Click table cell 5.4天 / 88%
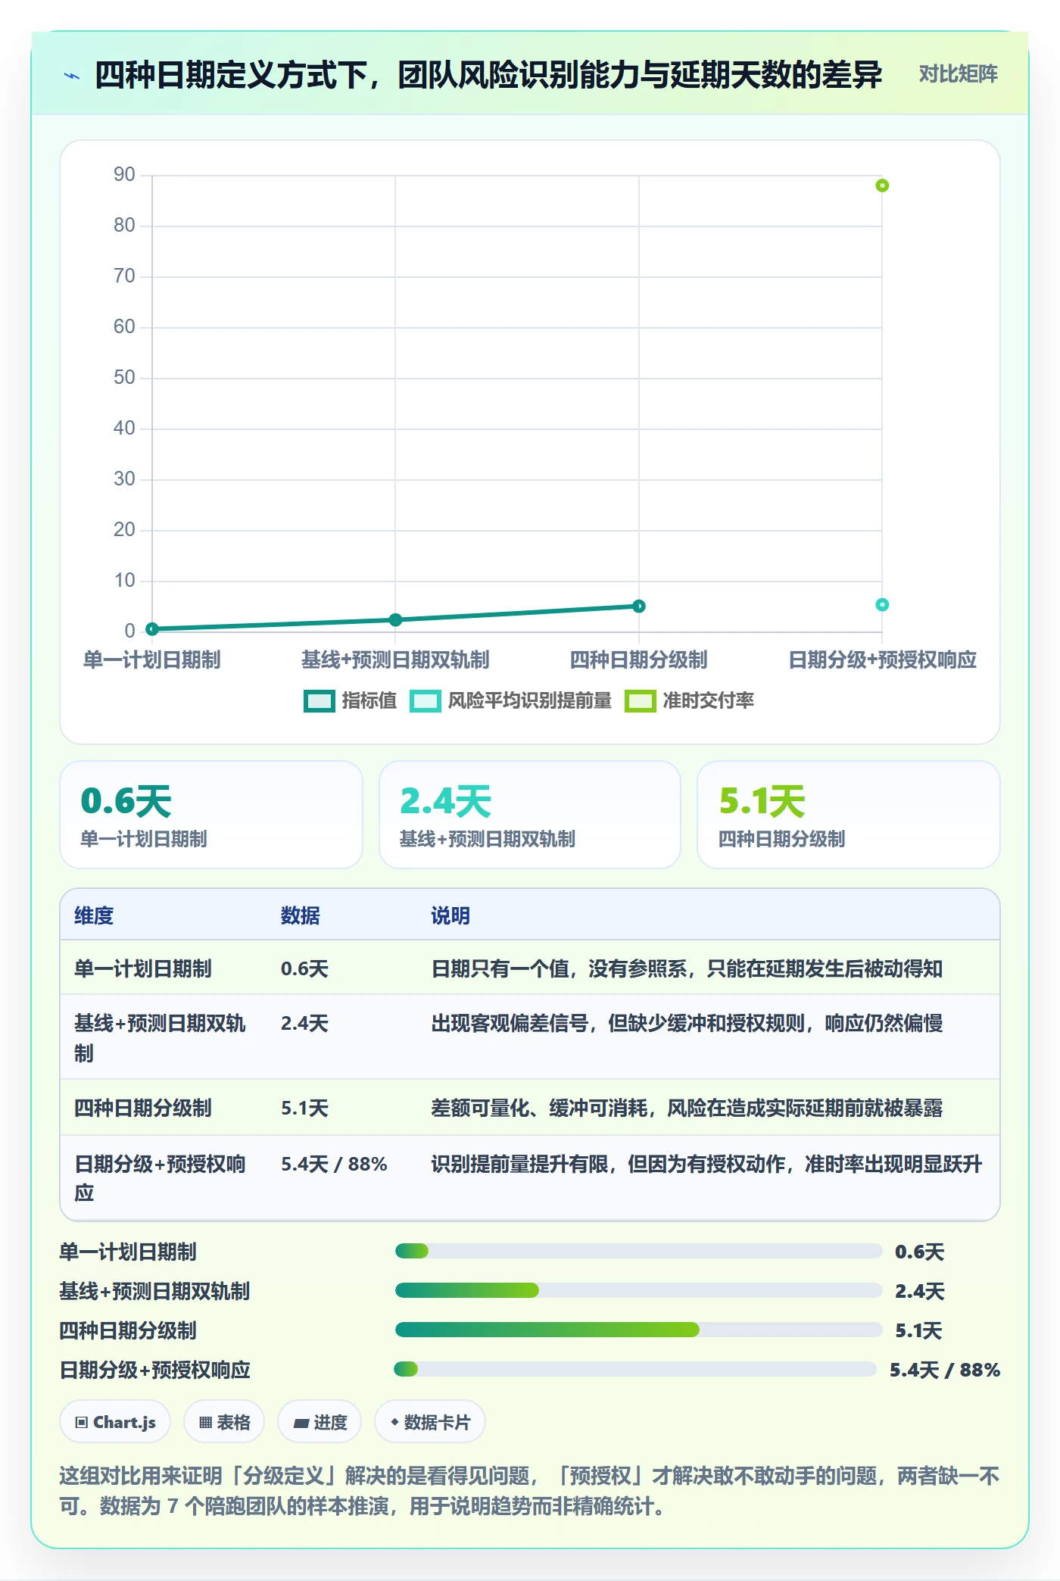 point(334,1164)
